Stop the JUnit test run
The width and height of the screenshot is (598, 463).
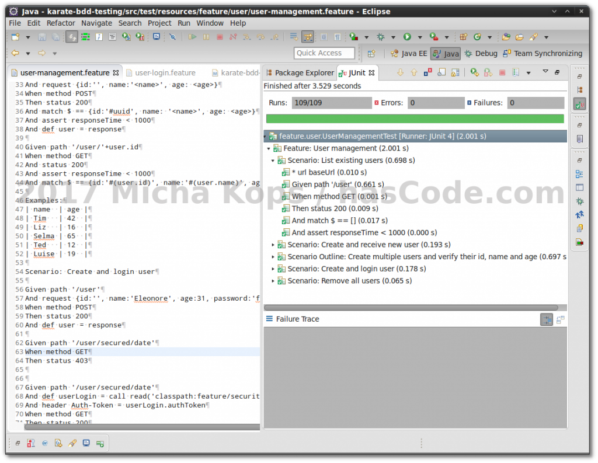coord(503,72)
